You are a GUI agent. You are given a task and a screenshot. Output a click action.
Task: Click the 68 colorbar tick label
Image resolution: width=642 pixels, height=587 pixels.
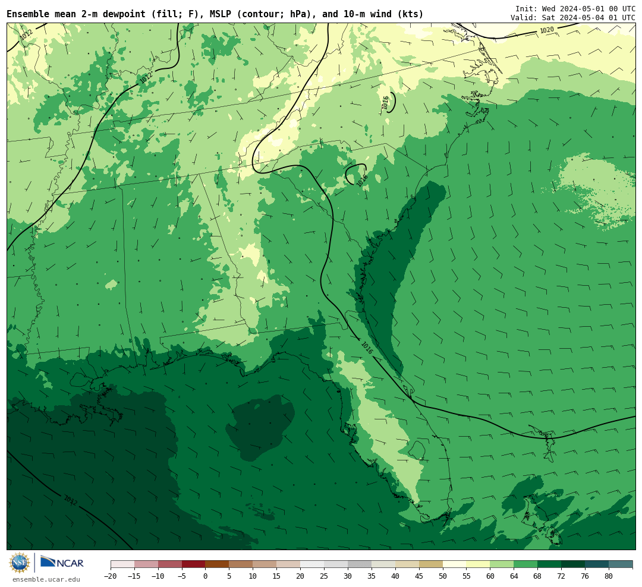[x=538, y=576]
